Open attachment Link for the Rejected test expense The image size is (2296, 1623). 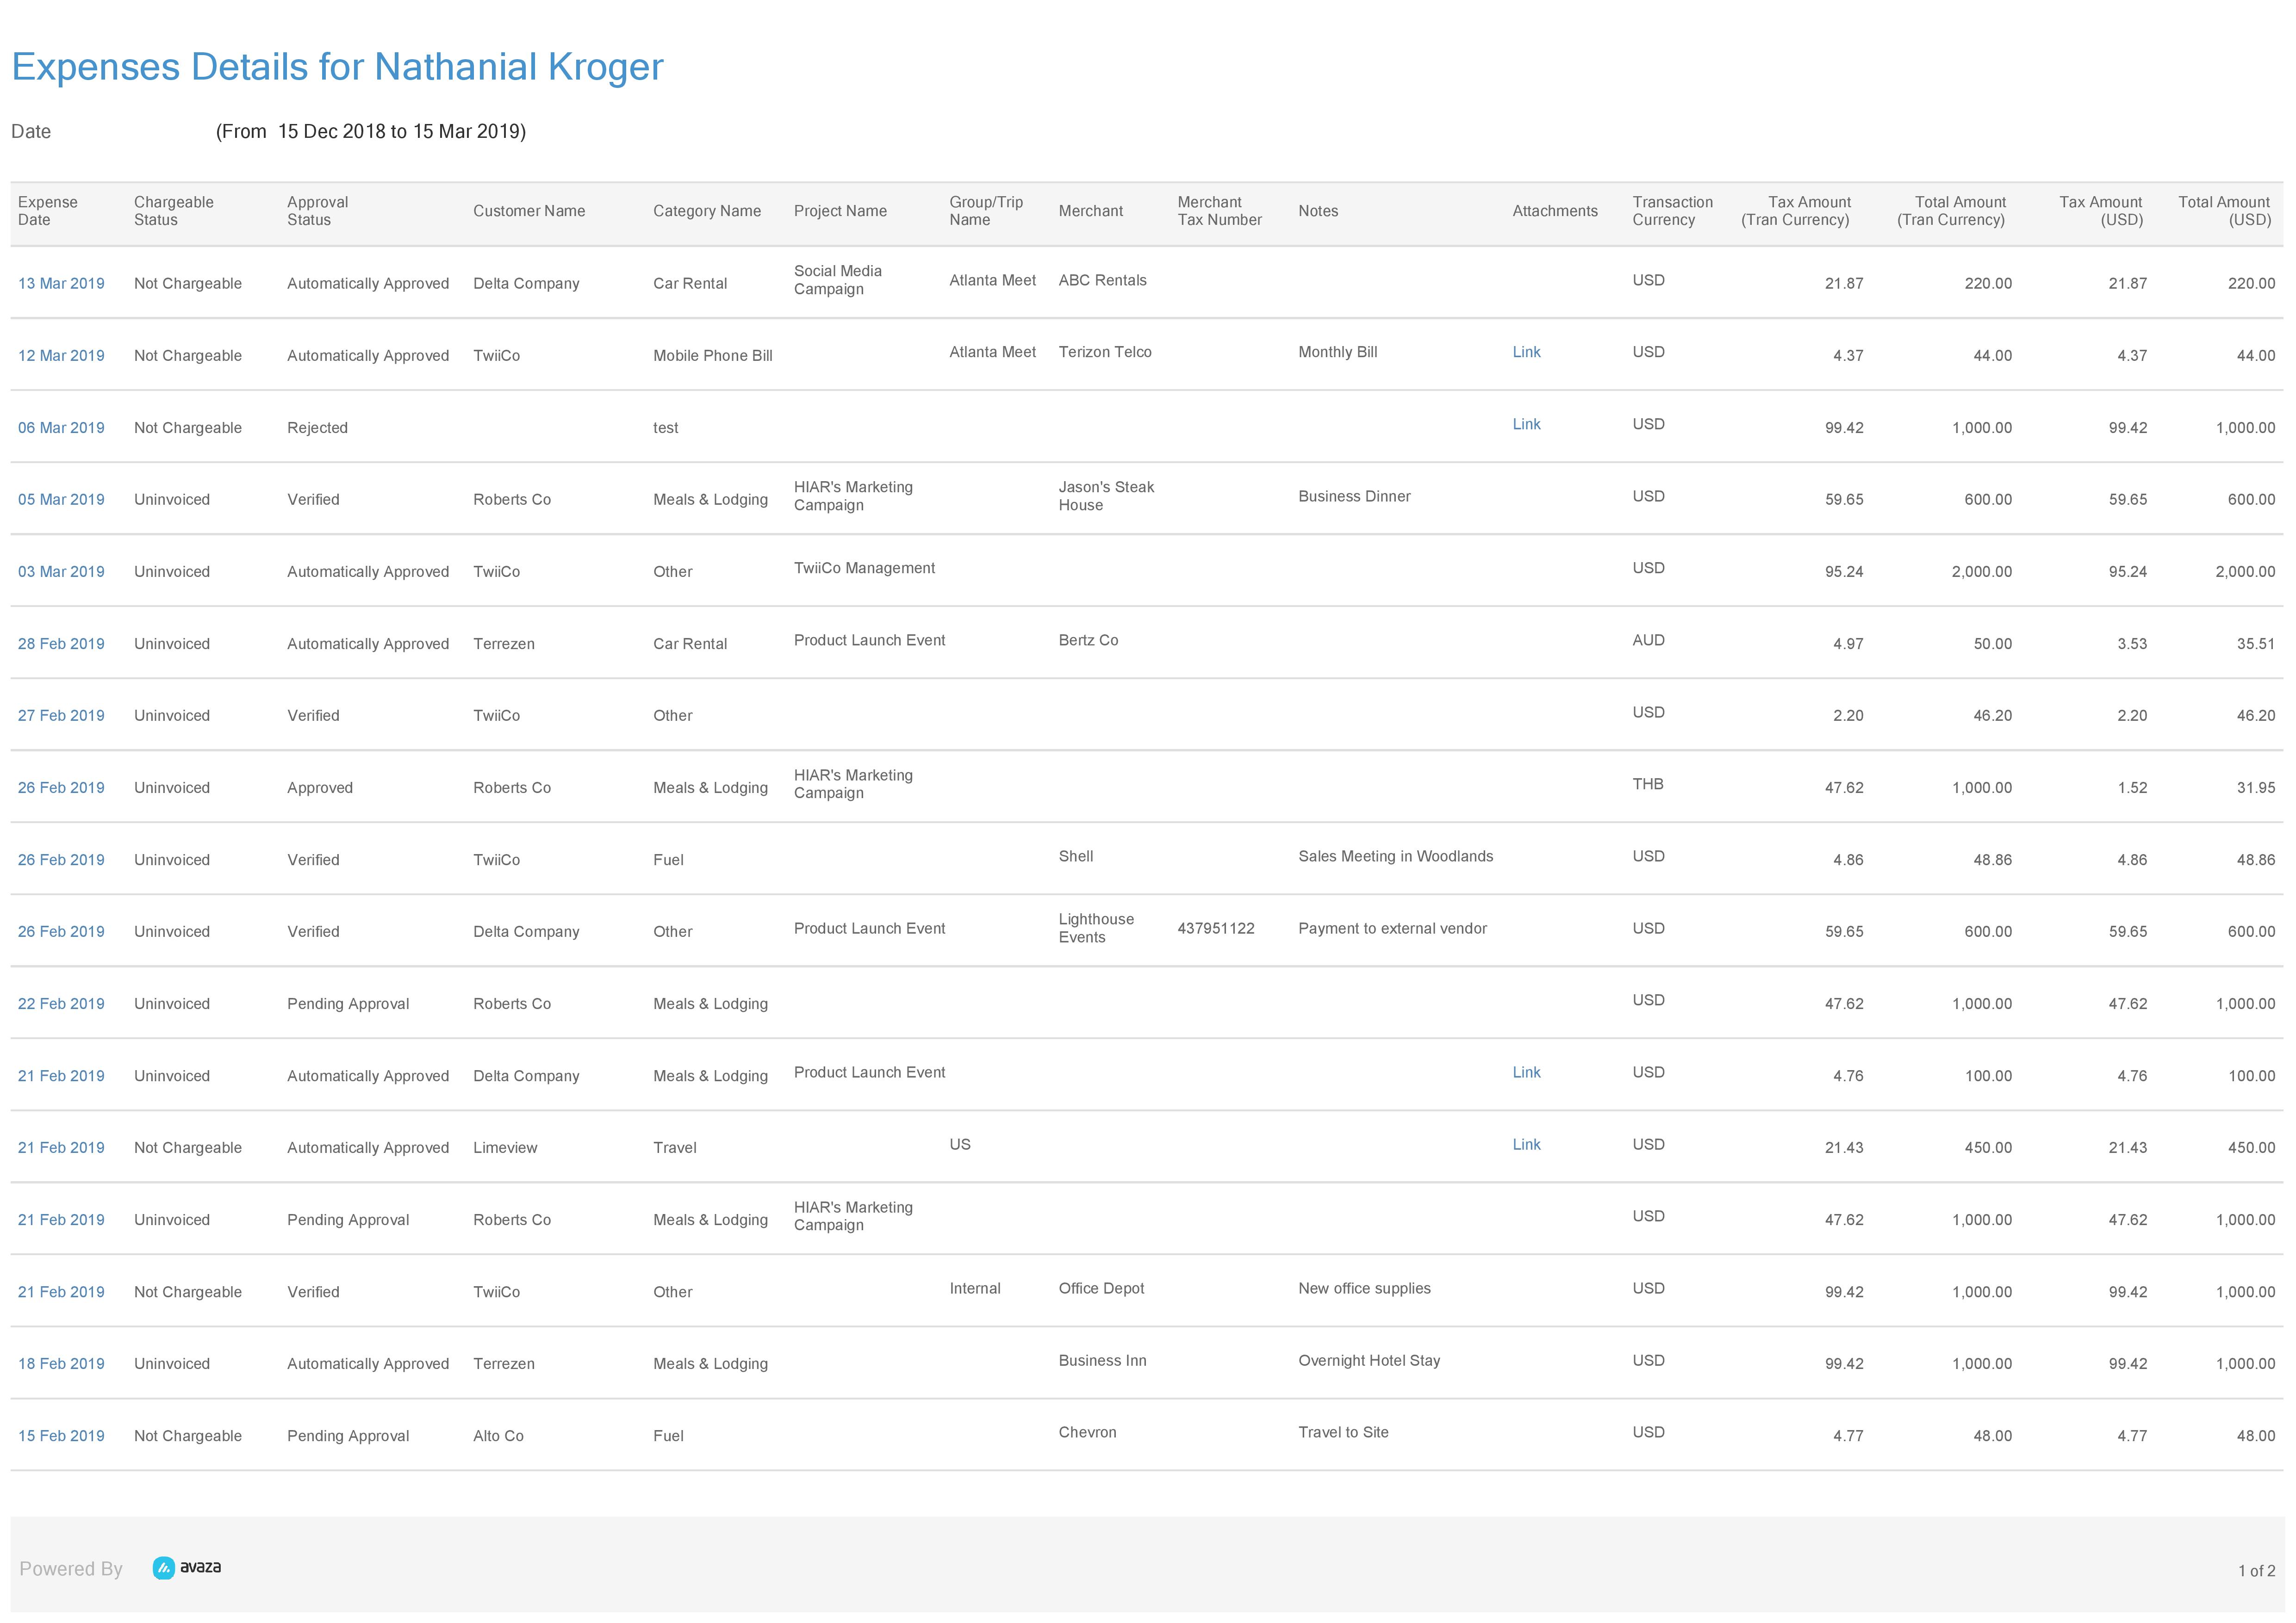pyautogui.click(x=1526, y=424)
